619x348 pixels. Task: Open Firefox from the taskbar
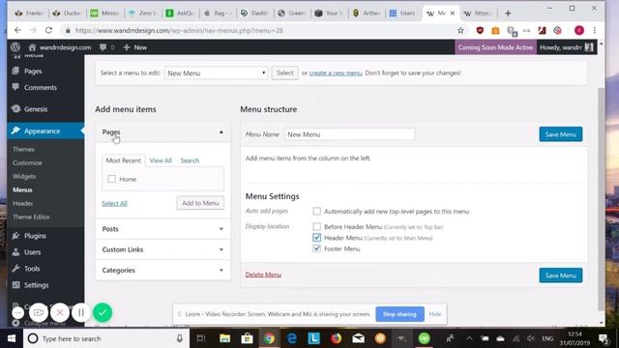336,338
